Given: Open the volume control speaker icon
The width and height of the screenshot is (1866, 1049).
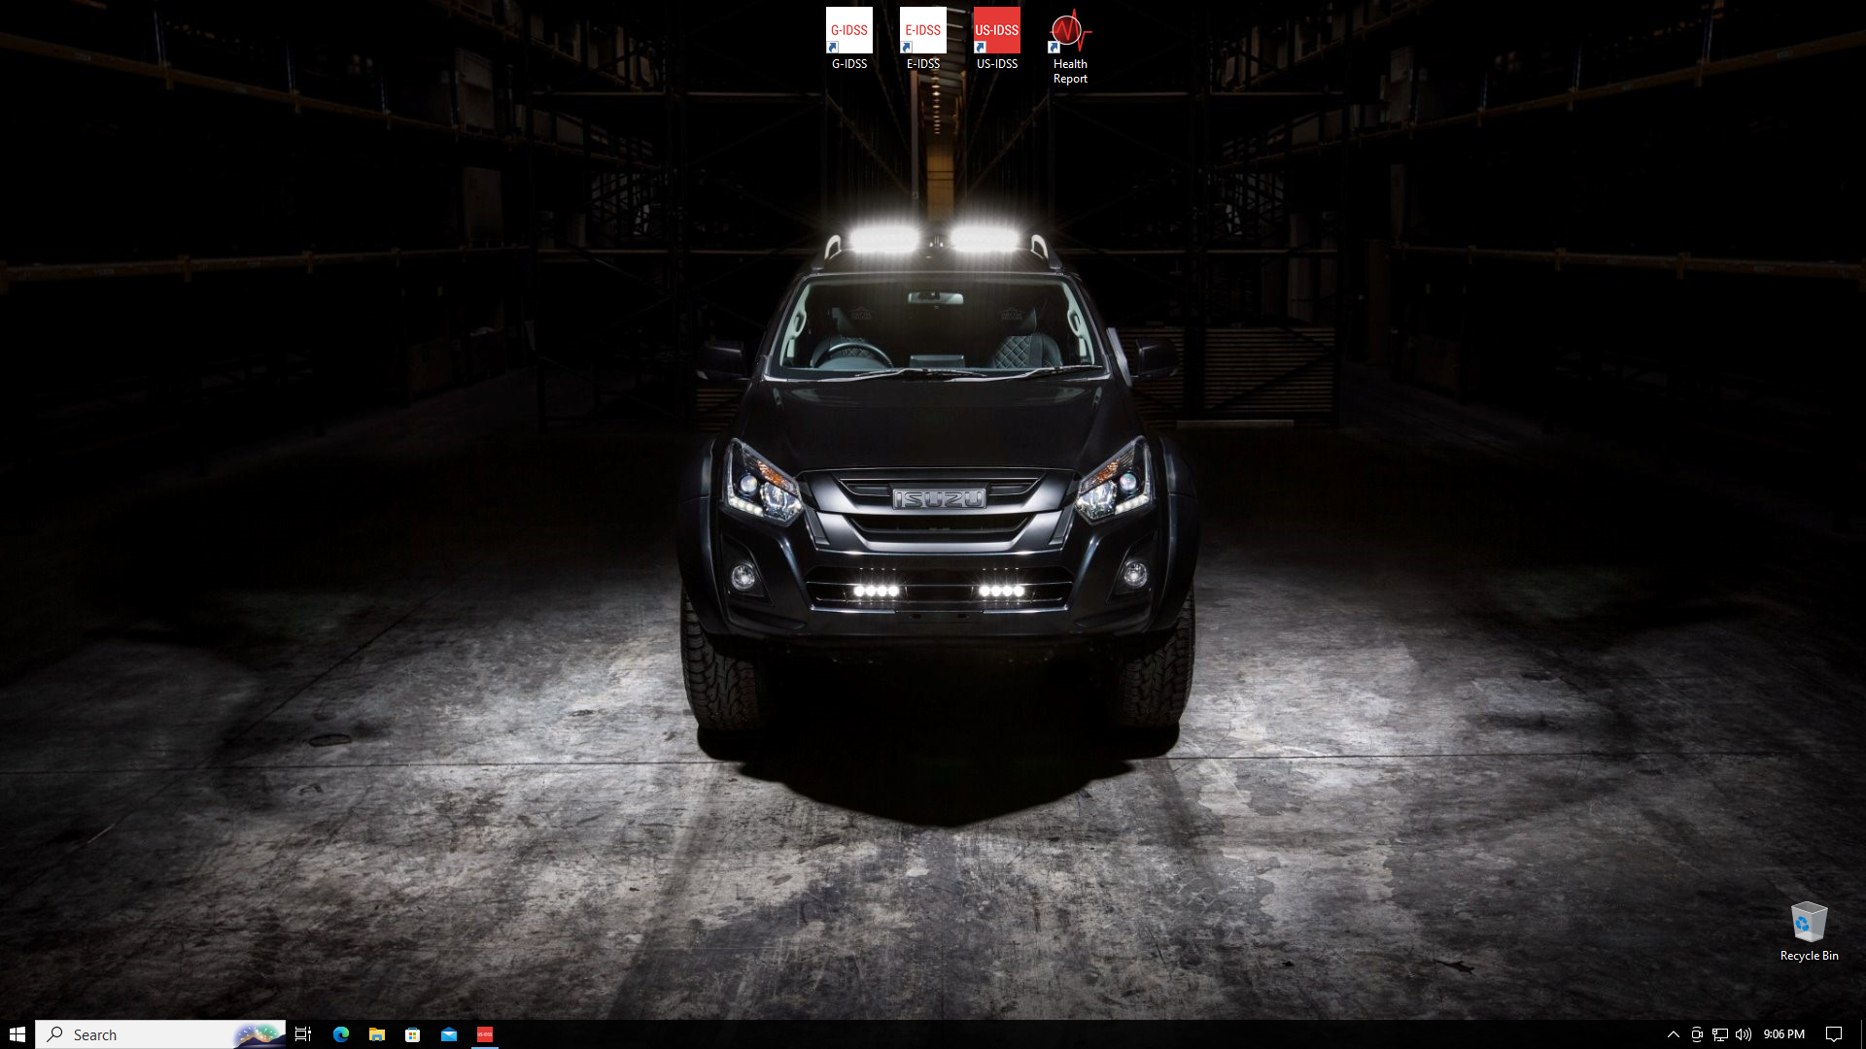Looking at the screenshot, I should [1744, 1034].
